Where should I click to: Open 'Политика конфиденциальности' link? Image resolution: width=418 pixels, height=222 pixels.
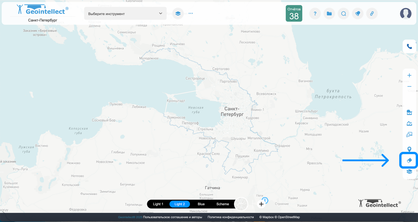point(231,217)
